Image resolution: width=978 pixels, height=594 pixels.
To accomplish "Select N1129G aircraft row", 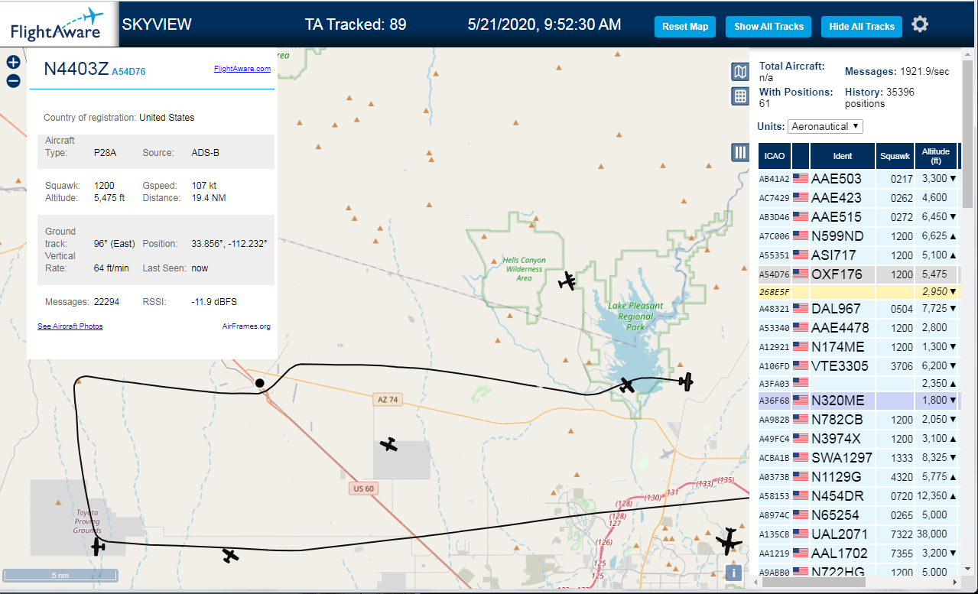I will [x=858, y=476].
